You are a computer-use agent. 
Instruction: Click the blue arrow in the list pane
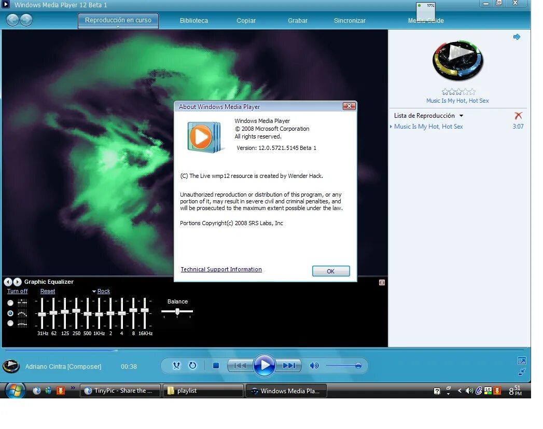tap(517, 37)
